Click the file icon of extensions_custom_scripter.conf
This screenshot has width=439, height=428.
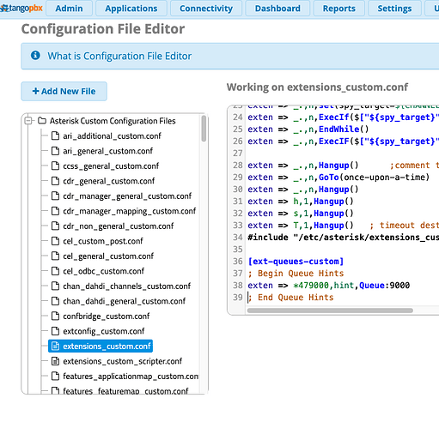click(x=55, y=361)
